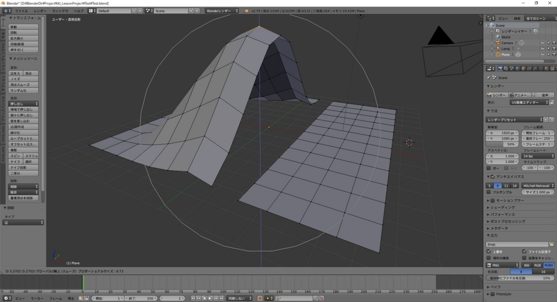The height and width of the screenshot is (302, 557).
Task: Open the scene properties tab icon
Action: tap(511, 69)
